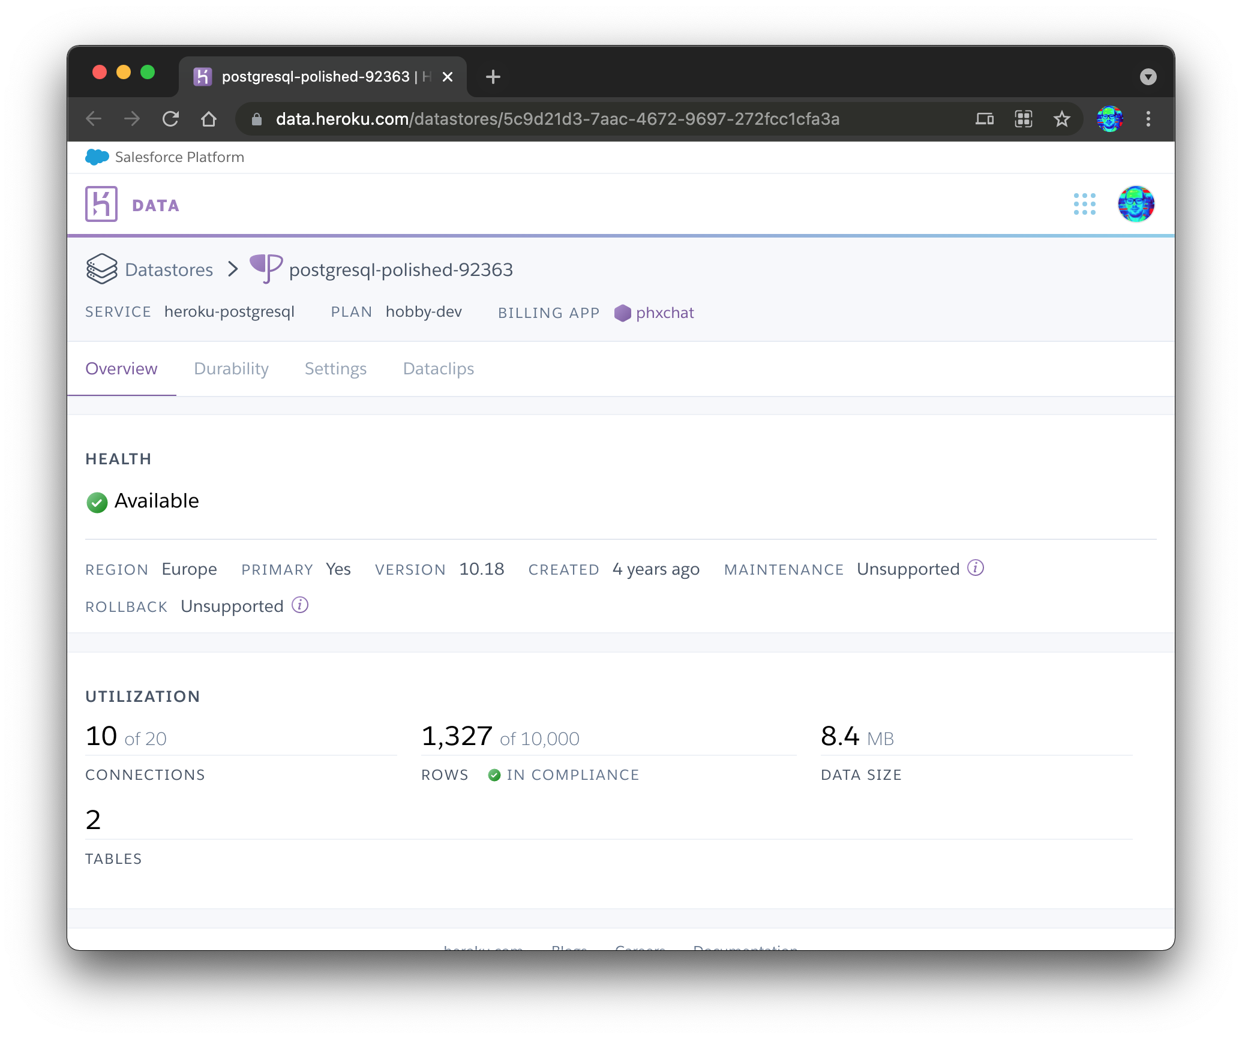Open the Rollback Unsupported info icon
The image size is (1242, 1039).
click(x=299, y=605)
